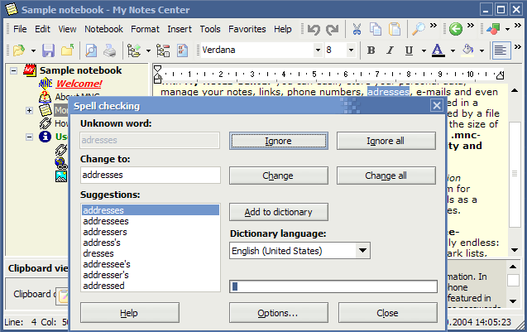
Task: Click the Save floppy disk icon
Action: 48,51
